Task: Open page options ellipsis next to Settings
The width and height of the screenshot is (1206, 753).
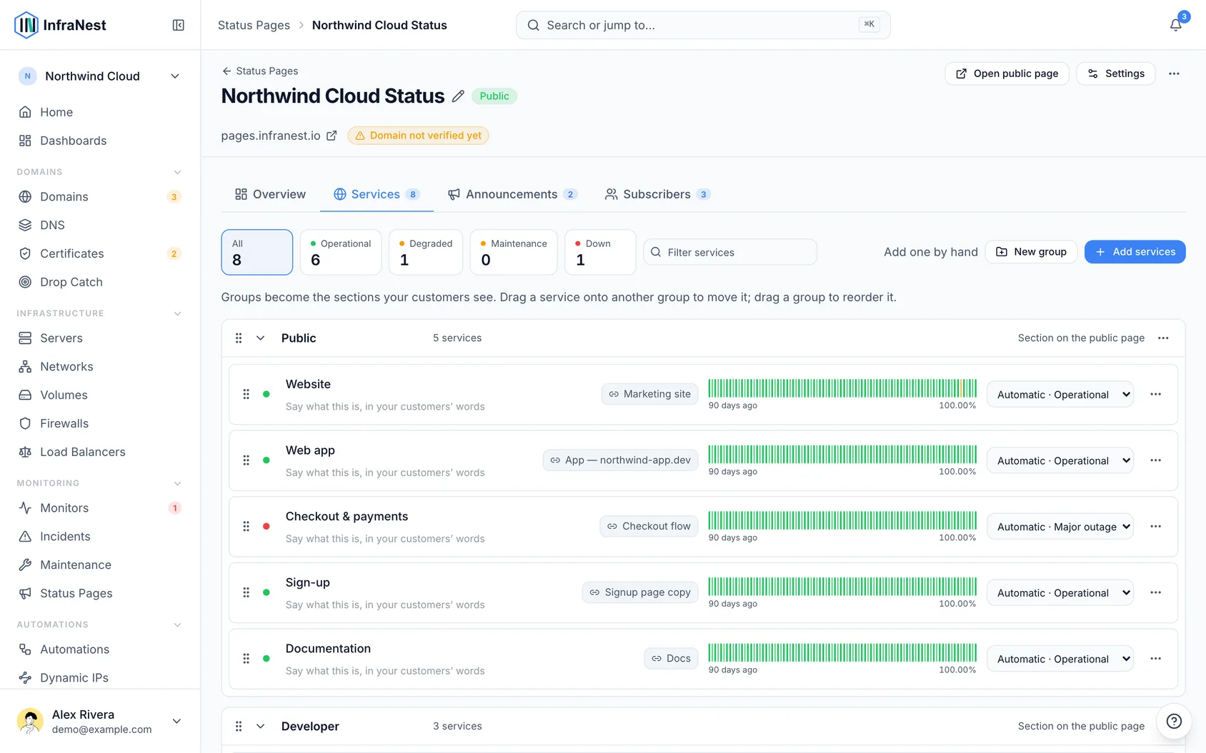Action: click(x=1174, y=74)
